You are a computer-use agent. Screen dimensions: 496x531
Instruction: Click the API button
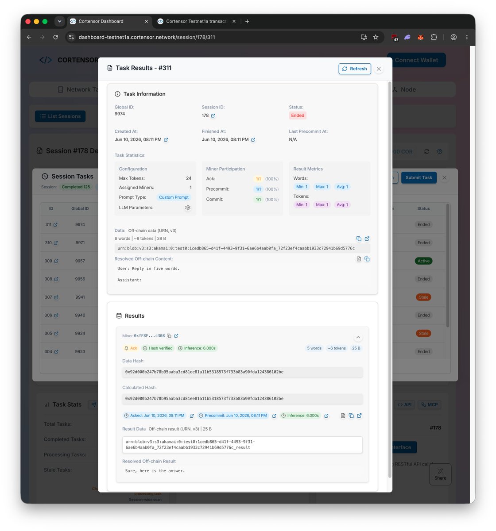point(405,404)
